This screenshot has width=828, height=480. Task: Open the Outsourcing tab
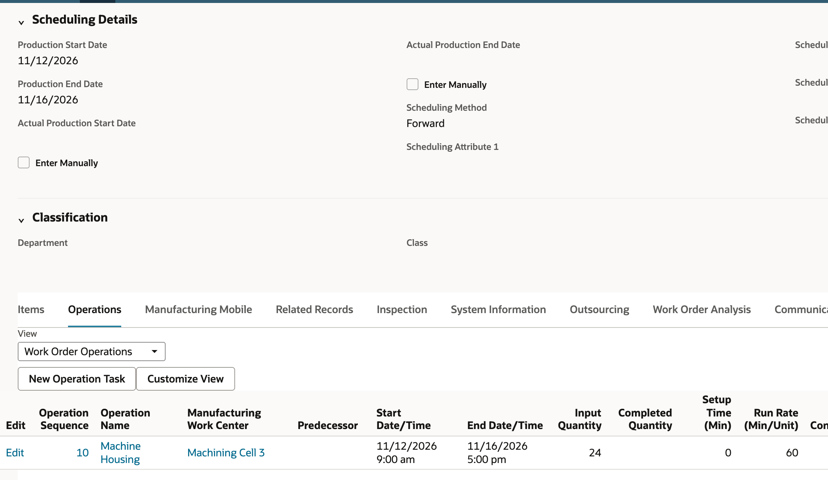(x=600, y=309)
